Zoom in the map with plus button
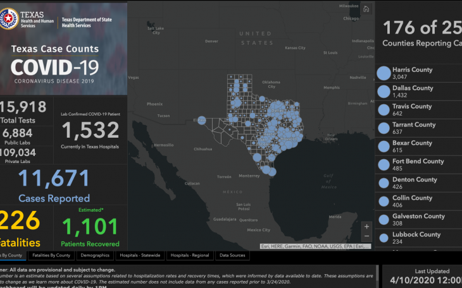Image resolution: width=462 pixels, height=288 pixels. pyautogui.click(x=366, y=226)
